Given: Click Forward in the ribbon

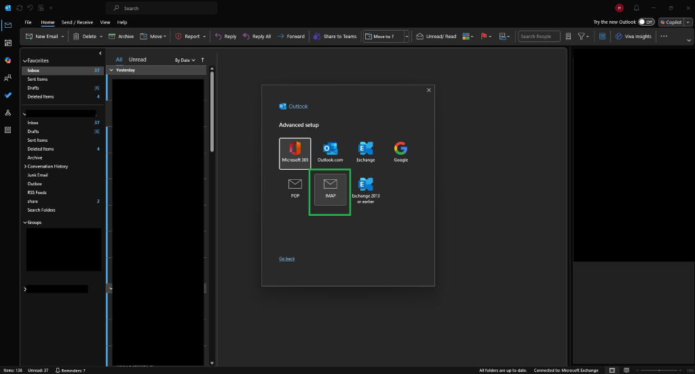Looking at the screenshot, I should click(x=290, y=37).
